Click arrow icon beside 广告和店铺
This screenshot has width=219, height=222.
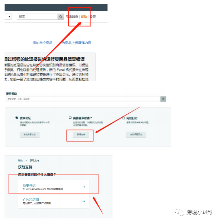point(84,201)
